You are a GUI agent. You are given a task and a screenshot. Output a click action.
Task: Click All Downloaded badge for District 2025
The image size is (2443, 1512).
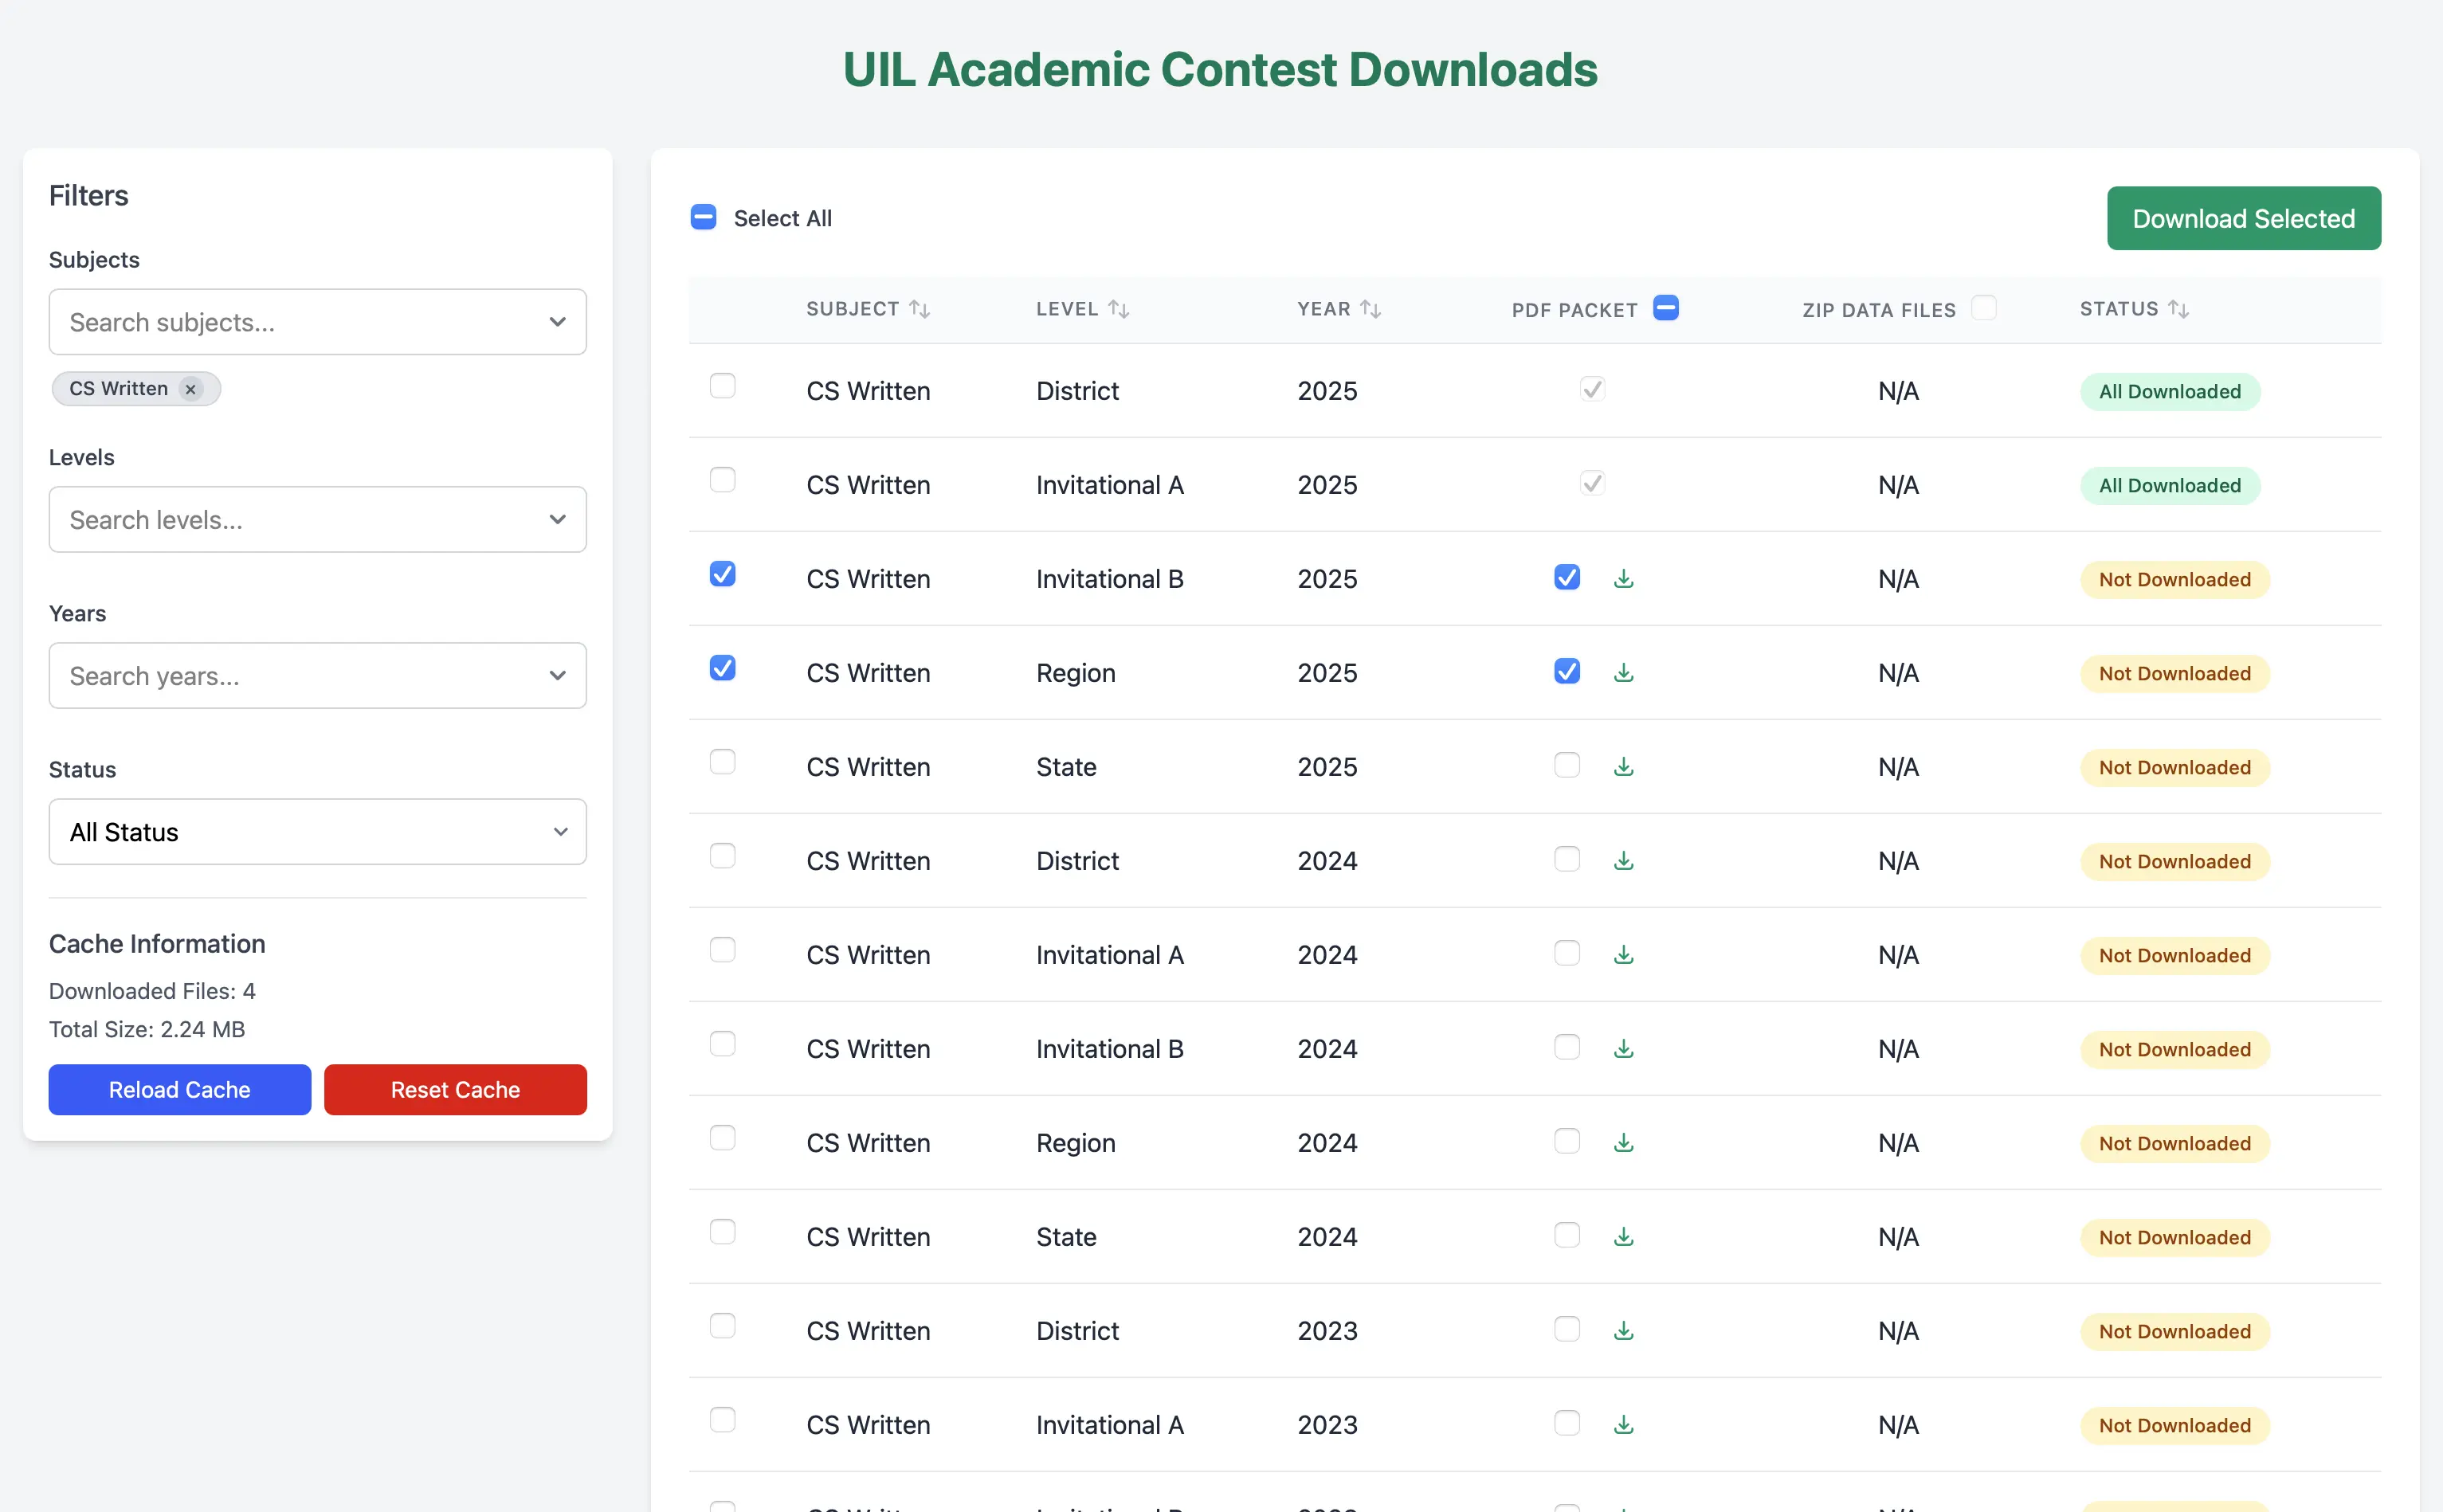[2169, 391]
